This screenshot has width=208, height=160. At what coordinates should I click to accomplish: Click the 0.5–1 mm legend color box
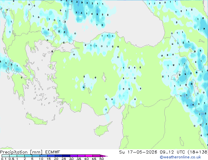click(13, 156)
